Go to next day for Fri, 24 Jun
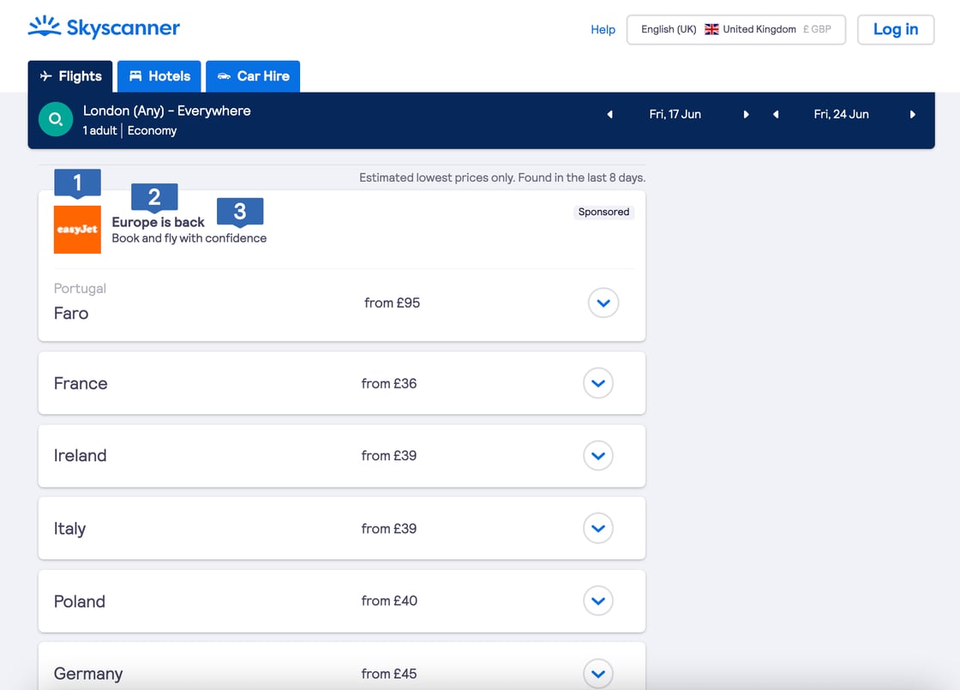This screenshot has width=960, height=690. coord(912,115)
